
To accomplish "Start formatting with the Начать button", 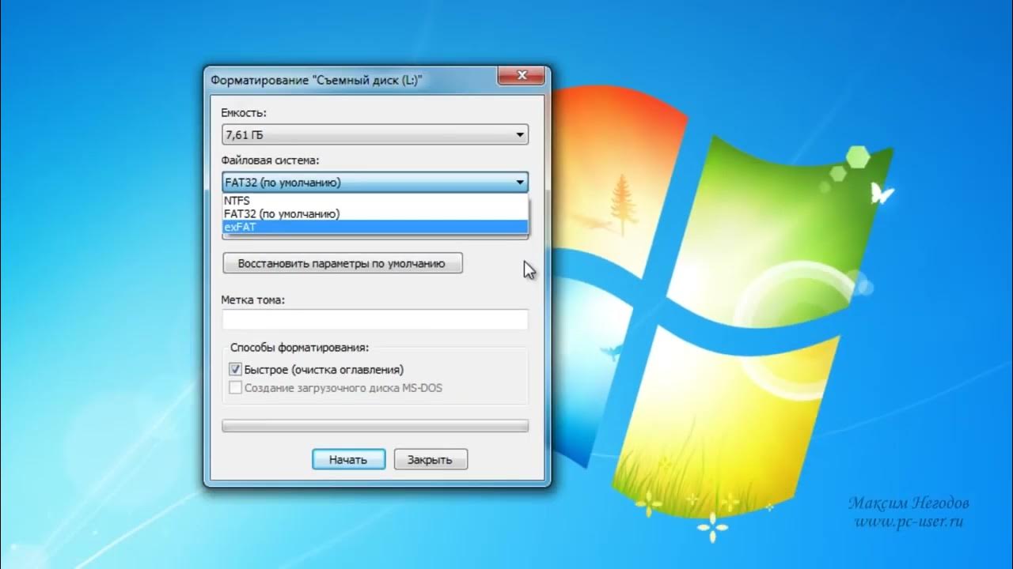I will tap(348, 459).
